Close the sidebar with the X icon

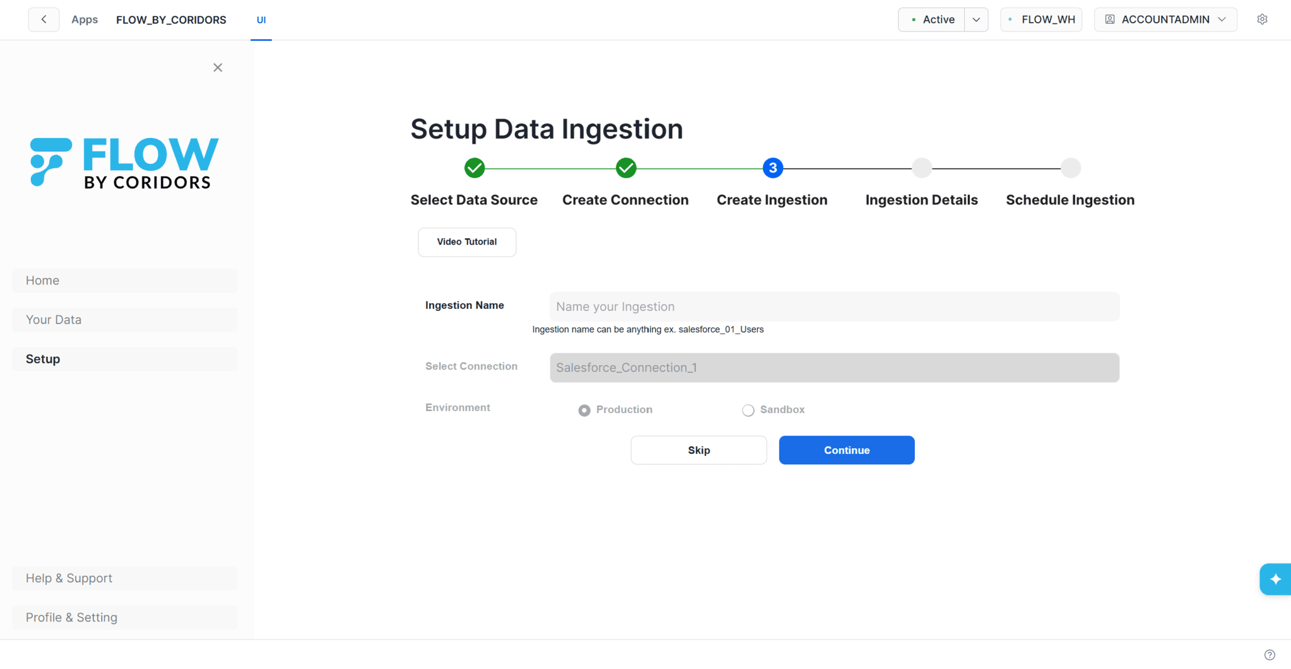click(218, 67)
